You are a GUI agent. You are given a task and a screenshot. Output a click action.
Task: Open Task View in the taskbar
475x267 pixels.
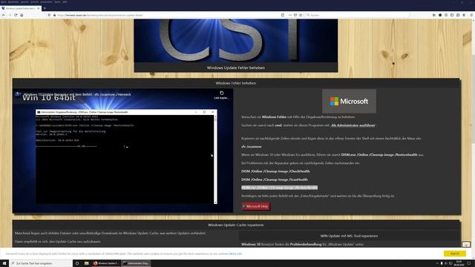point(77,263)
